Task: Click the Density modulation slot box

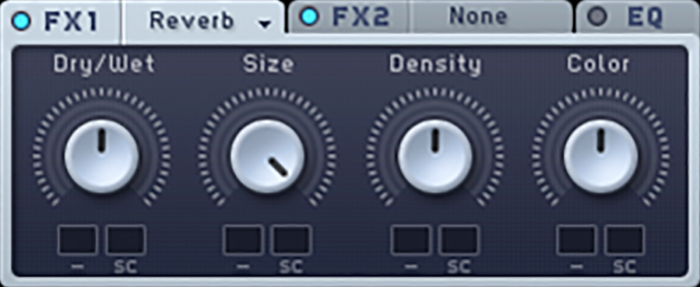Action: point(411,240)
